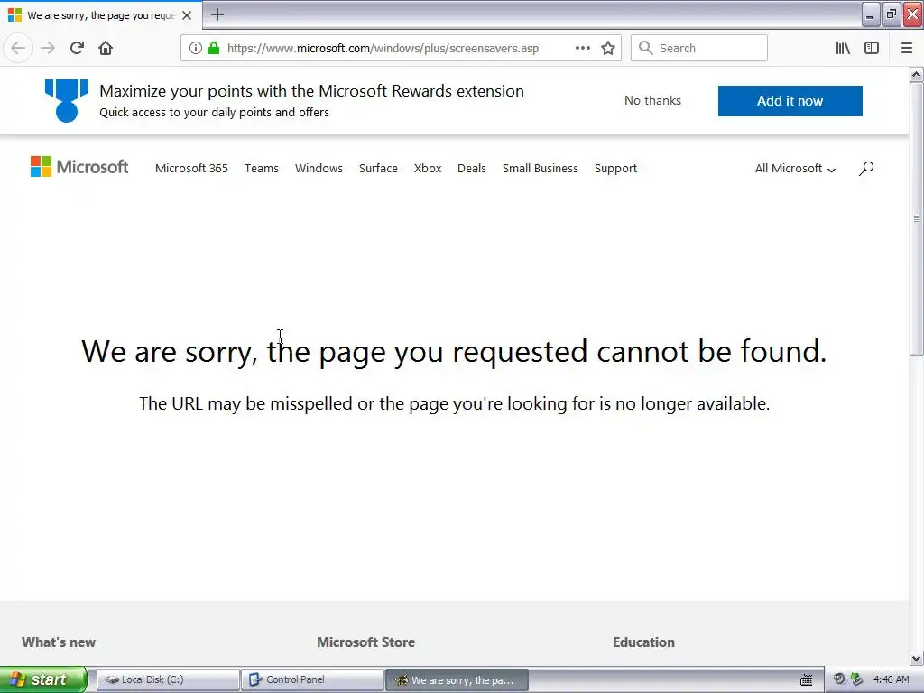Choose Xbox from the navigation bar
The width and height of the screenshot is (924, 693).
(428, 169)
